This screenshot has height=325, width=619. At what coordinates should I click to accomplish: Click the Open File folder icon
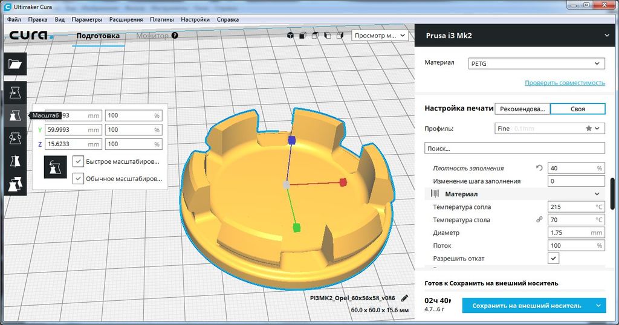click(x=15, y=65)
